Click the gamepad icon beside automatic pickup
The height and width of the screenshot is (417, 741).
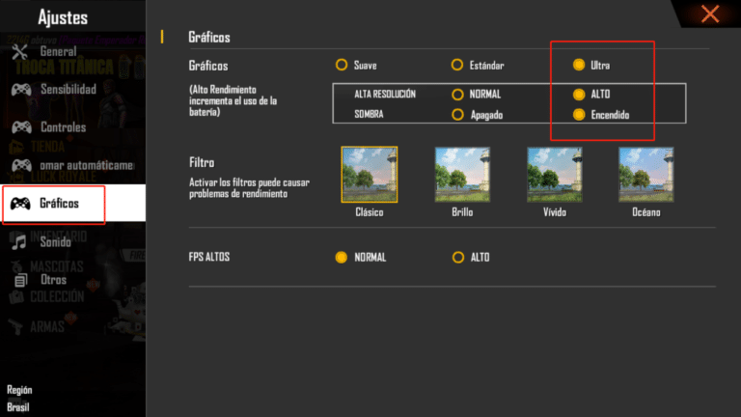tap(20, 165)
